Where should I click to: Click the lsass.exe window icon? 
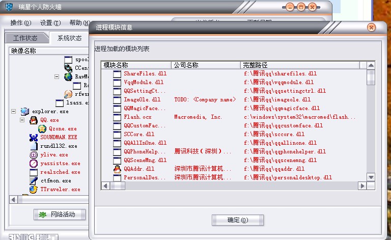pyautogui.click(x=60, y=103)
